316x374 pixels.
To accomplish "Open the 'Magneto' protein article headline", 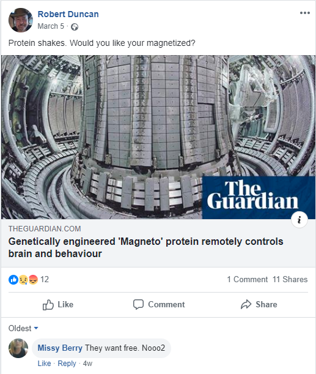I will point(145,247).
